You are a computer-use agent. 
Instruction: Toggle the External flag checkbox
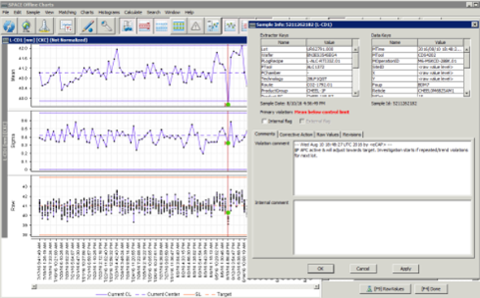(302, 121)
